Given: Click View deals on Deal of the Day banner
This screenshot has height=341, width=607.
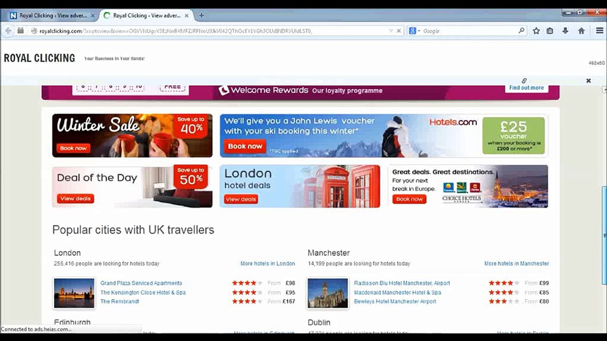Looking at the screenshot, I should coord(75,198).
